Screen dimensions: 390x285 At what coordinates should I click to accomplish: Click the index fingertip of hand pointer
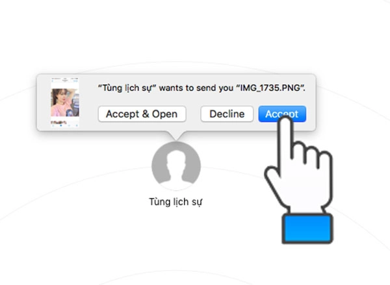(x=284, y=121)
